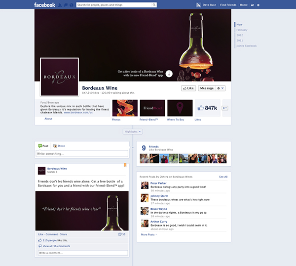The height and width of the screenshot is (266, 296).
Task: Click Share link under the post
Action: click(64, 234)
